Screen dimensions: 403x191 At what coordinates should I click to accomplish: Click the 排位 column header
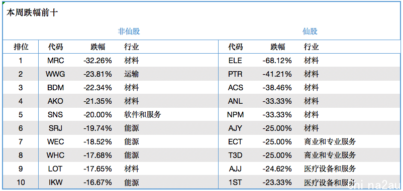(x=21, y=47)
